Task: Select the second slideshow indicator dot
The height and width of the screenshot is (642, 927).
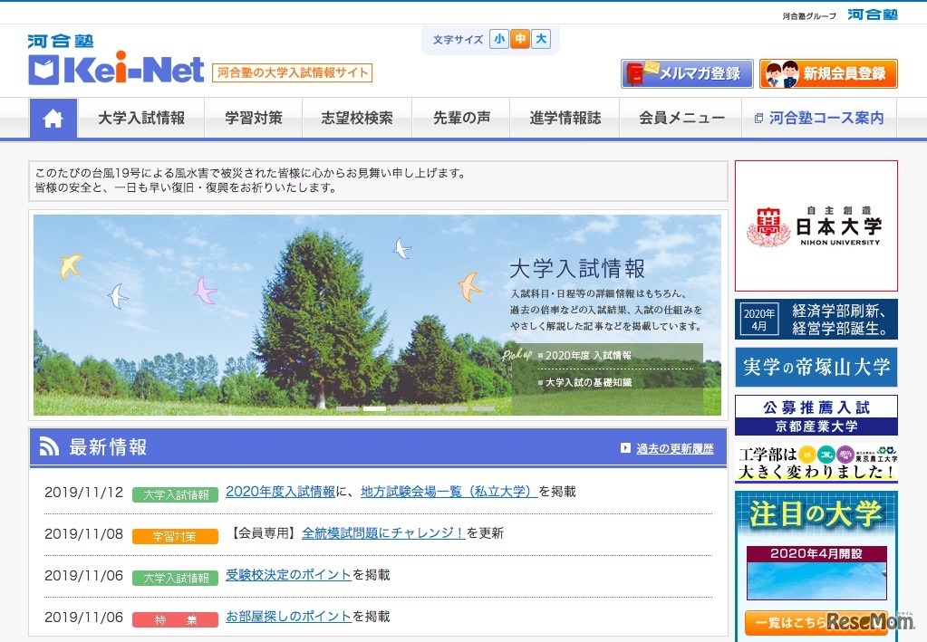Action: click(x=374, y=409)
